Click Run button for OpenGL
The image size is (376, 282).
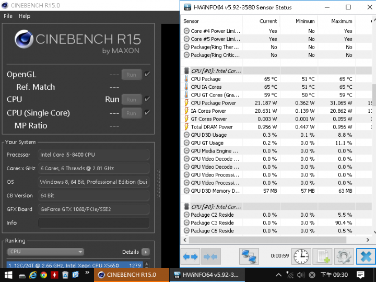[132, 75]
